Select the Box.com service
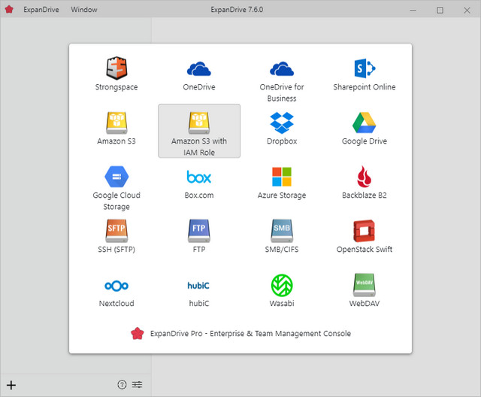481x397 pixels. tap(199, 177)
